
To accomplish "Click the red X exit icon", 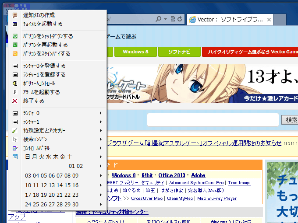I will pyautogui.click(x=15, y=101).
